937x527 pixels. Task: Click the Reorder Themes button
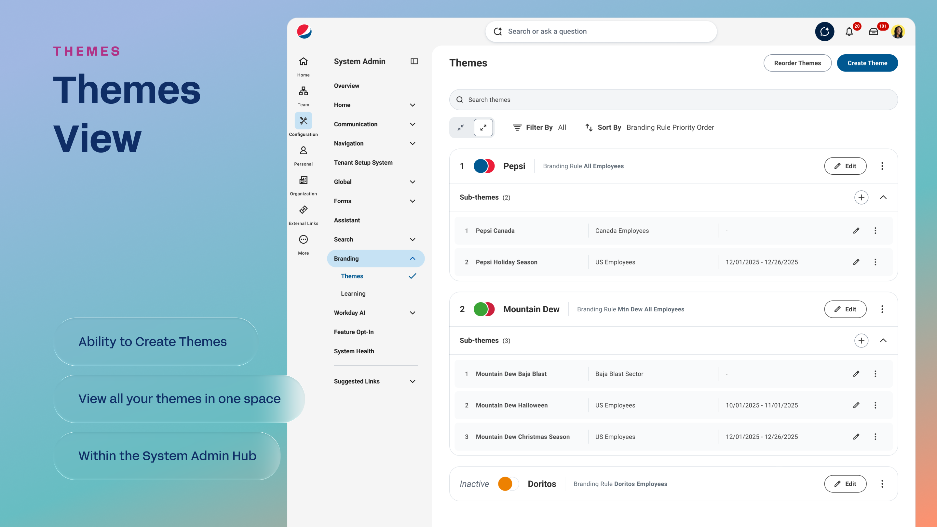tap(797, 63)
